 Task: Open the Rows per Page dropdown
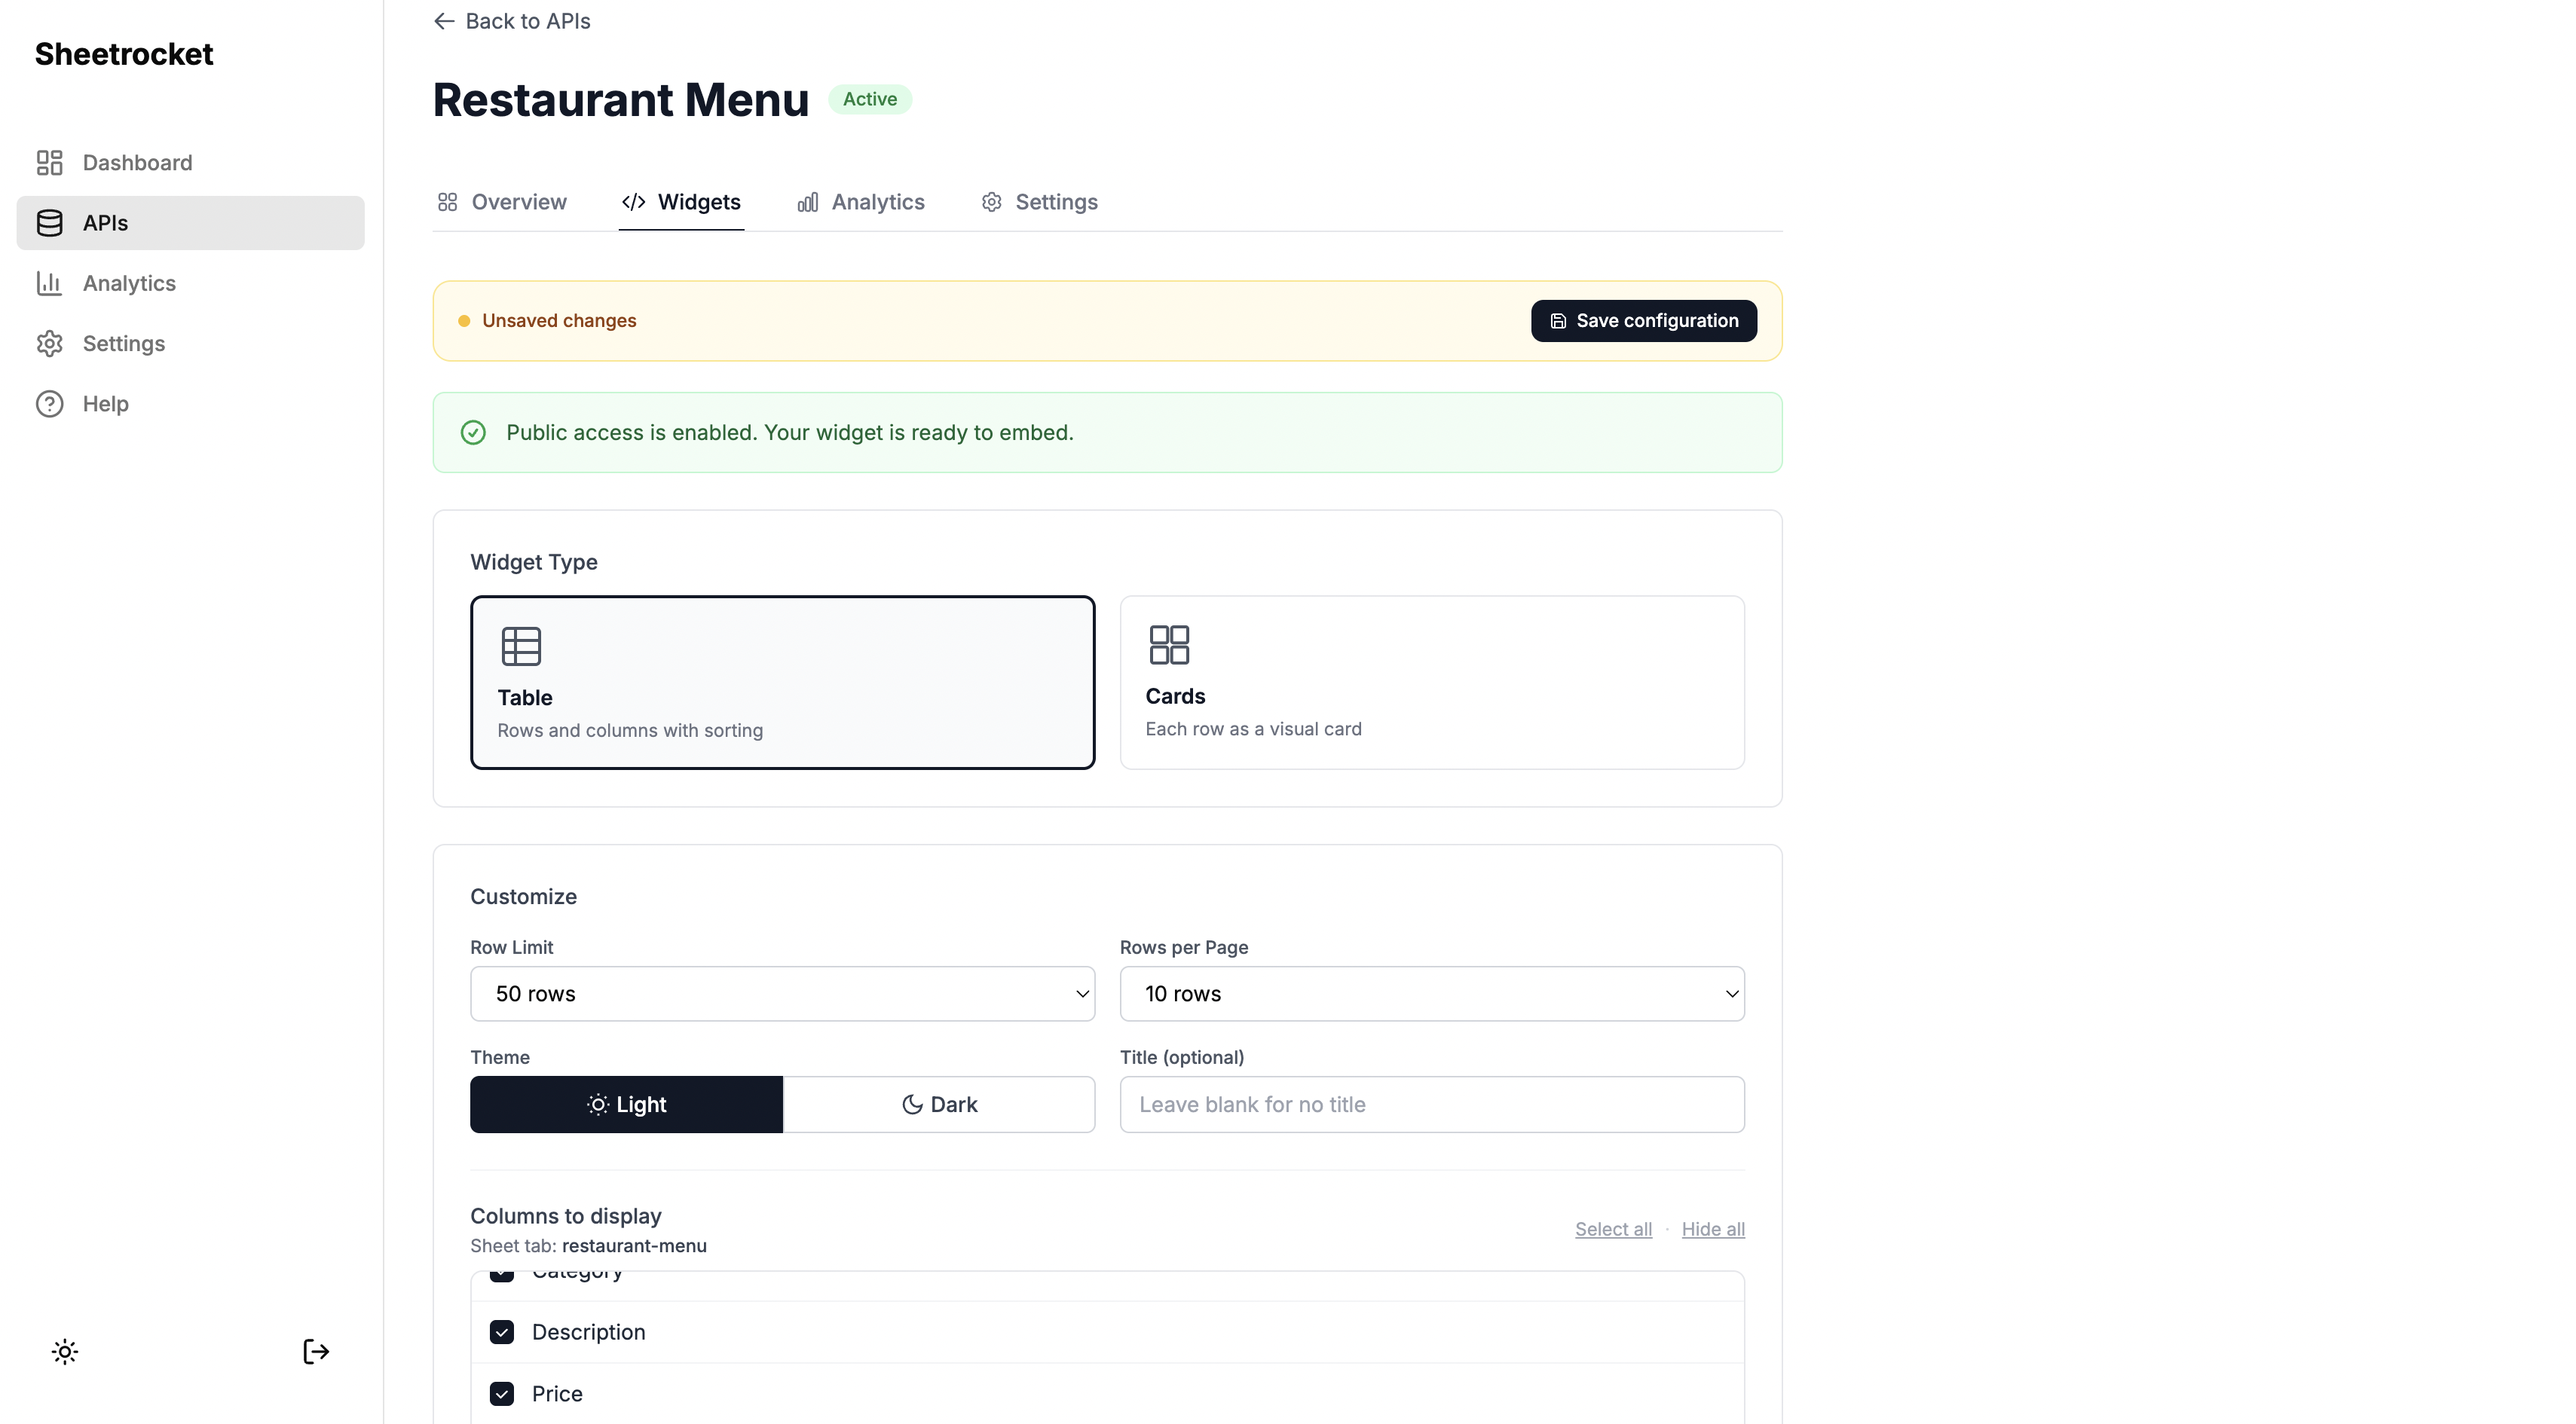tap(1431, 993)
